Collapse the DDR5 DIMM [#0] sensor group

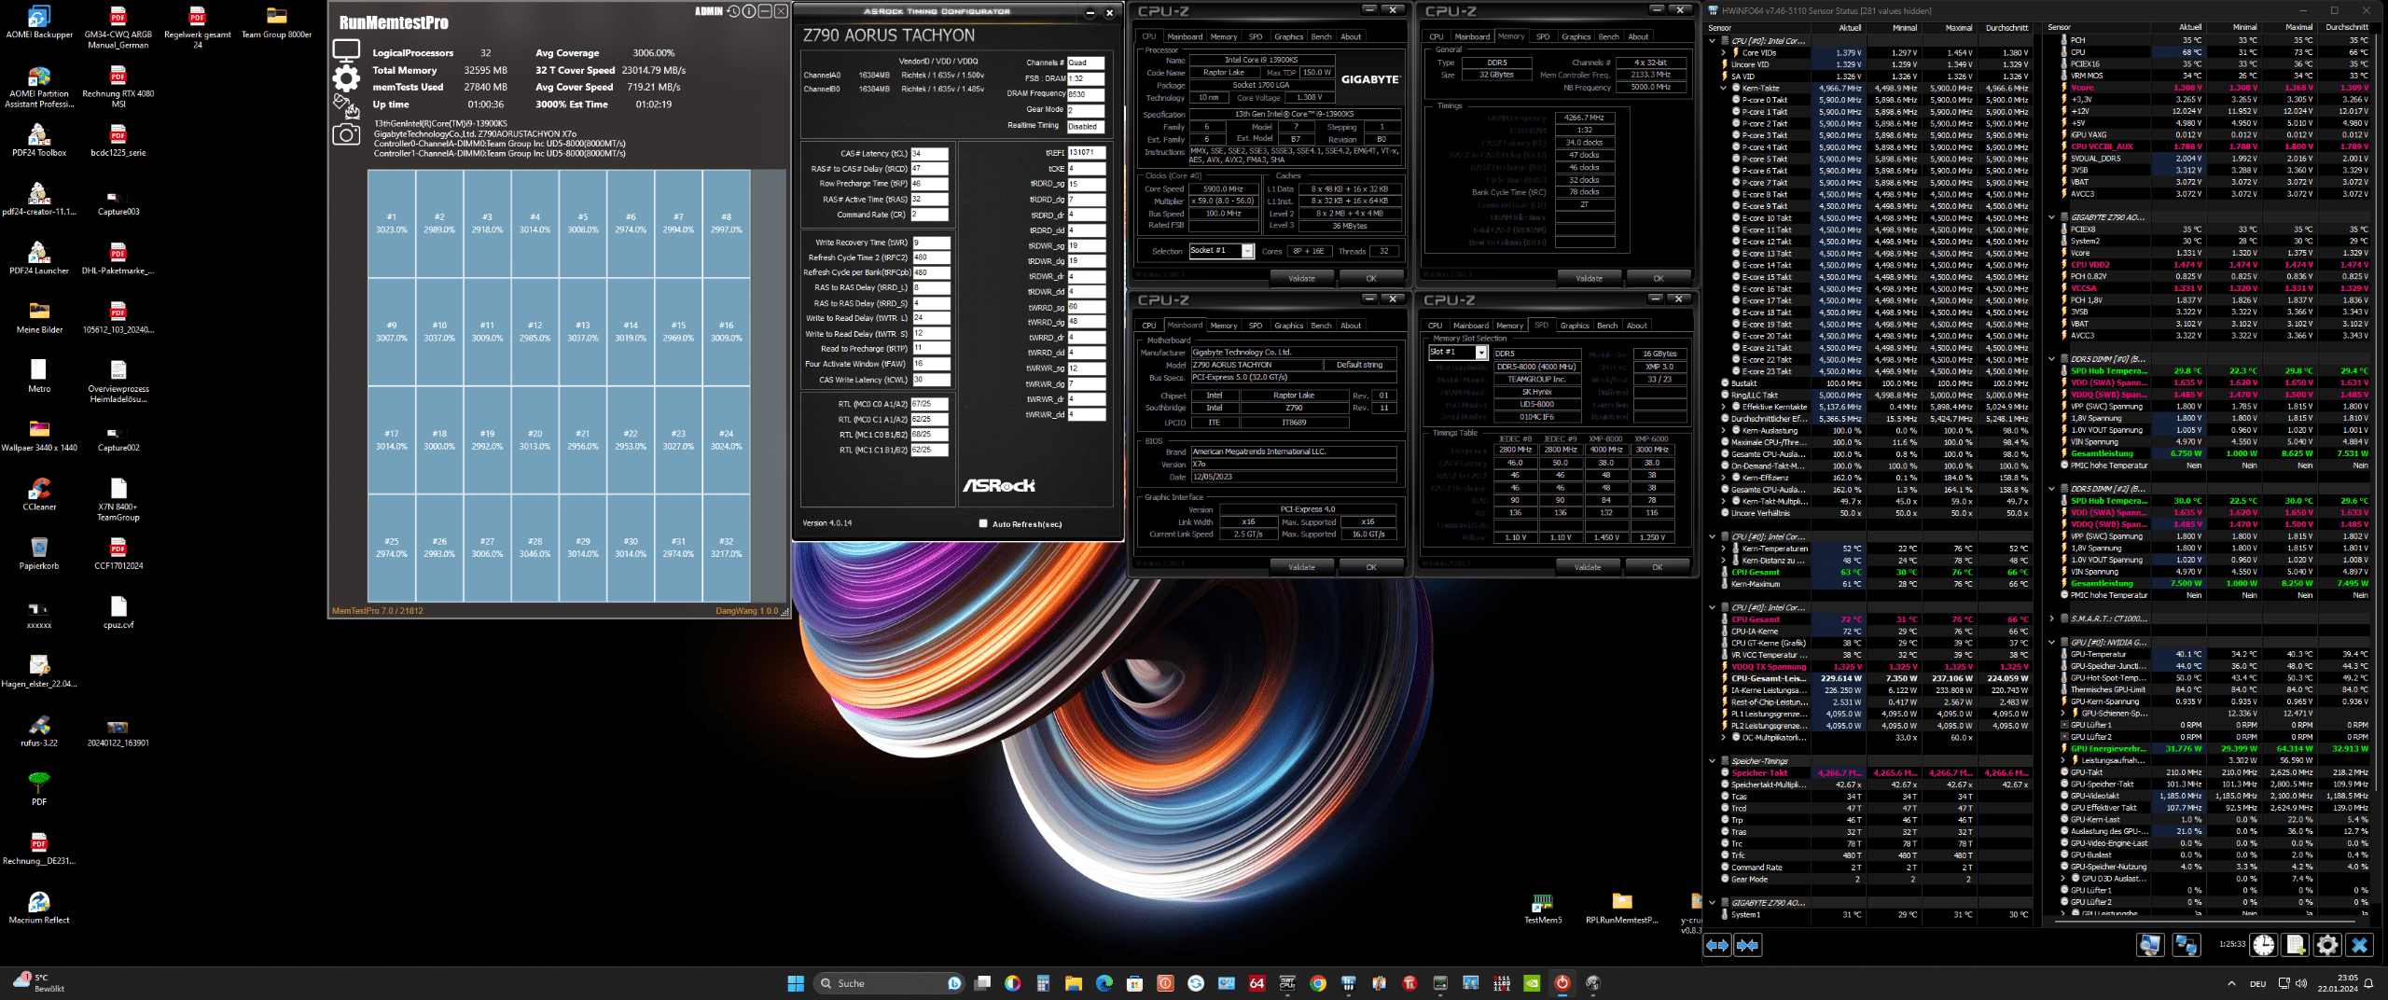click(x=2052, y=359)
